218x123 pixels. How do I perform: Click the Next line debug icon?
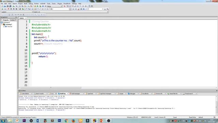(x=70, y=6)
